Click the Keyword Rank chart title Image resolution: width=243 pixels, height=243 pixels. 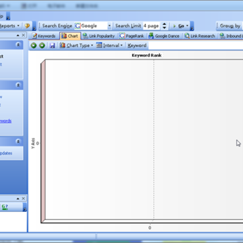(146, 55)
